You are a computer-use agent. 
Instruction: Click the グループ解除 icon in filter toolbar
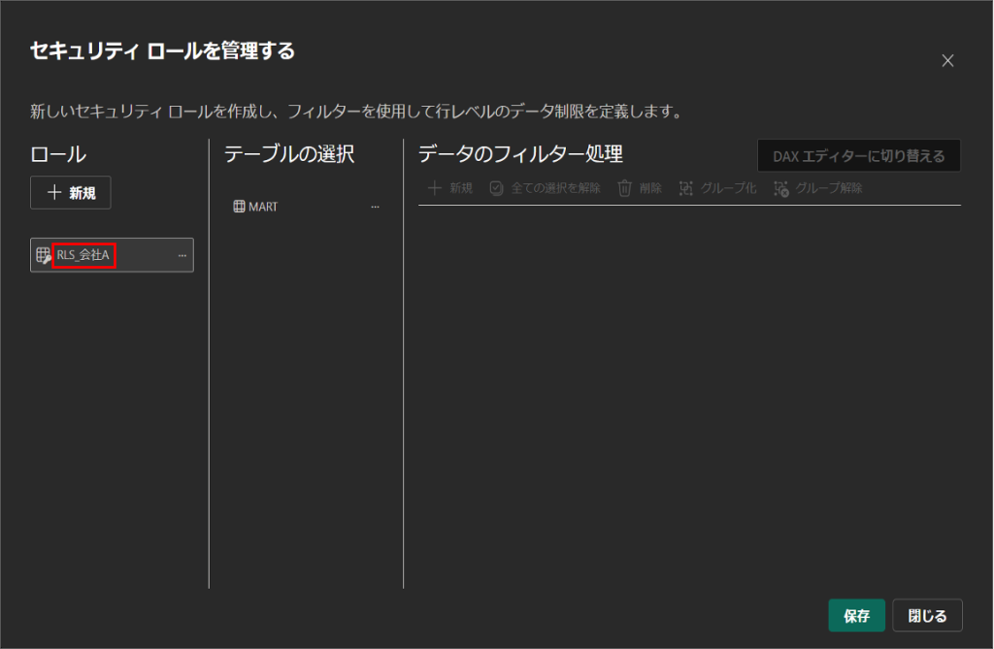click(x=781, y=188)
